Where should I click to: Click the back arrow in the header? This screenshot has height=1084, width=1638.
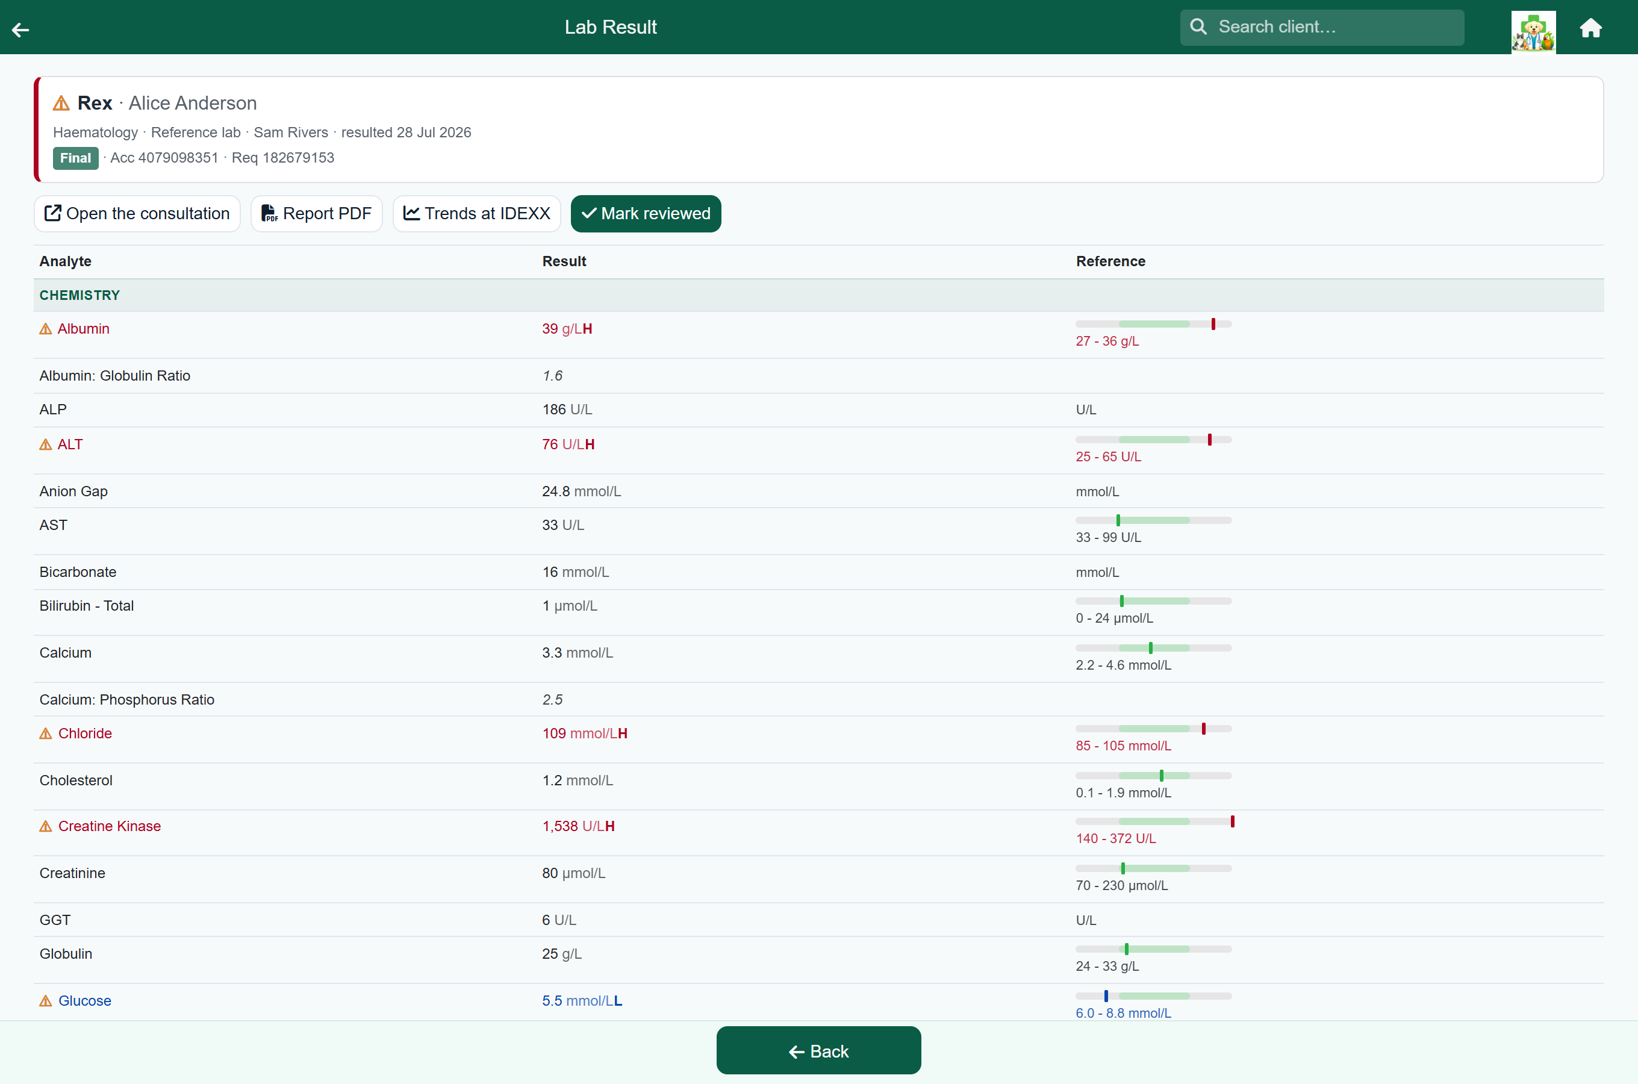point(20,29)
